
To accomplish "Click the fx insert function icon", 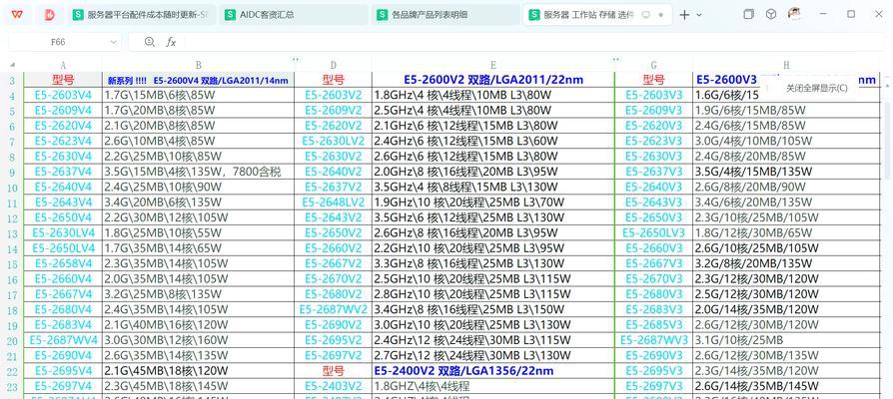I will [x=171, y=42].
